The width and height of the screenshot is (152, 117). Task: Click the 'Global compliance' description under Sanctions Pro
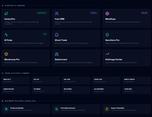[x=122, y=43]
